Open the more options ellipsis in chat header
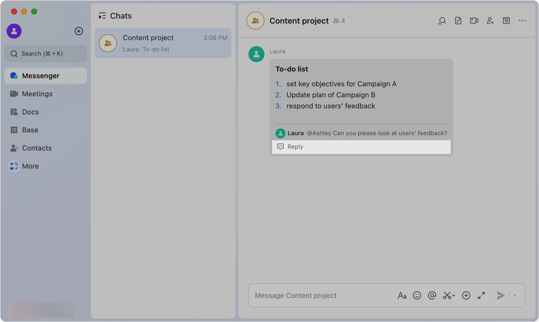This screenshot has width=539, height=322. [x=522, y=21]
